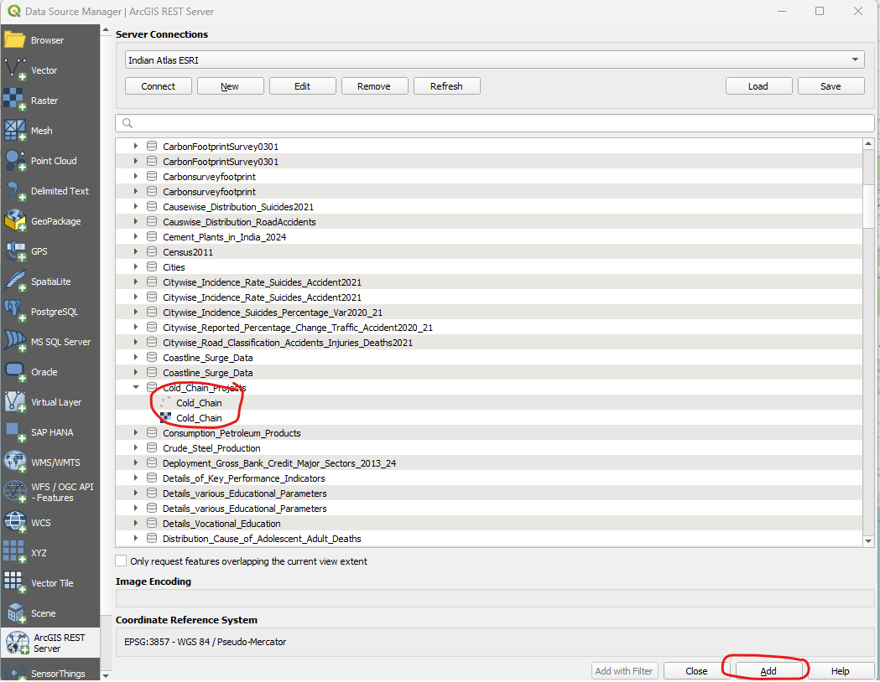Collapse the Cold_Chain_Projects tree node

(136, 388)
